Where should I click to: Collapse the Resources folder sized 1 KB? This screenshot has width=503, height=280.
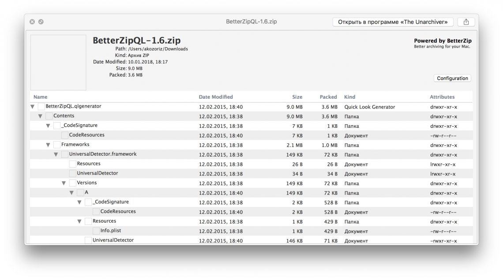pos(79,221)
